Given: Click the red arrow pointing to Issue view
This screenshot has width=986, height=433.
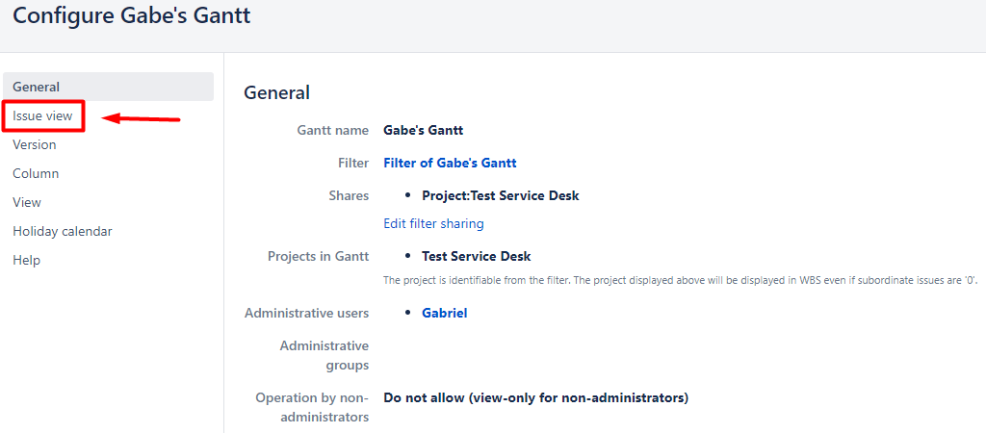Looking at the screenshot, I should tap(142, 119).
